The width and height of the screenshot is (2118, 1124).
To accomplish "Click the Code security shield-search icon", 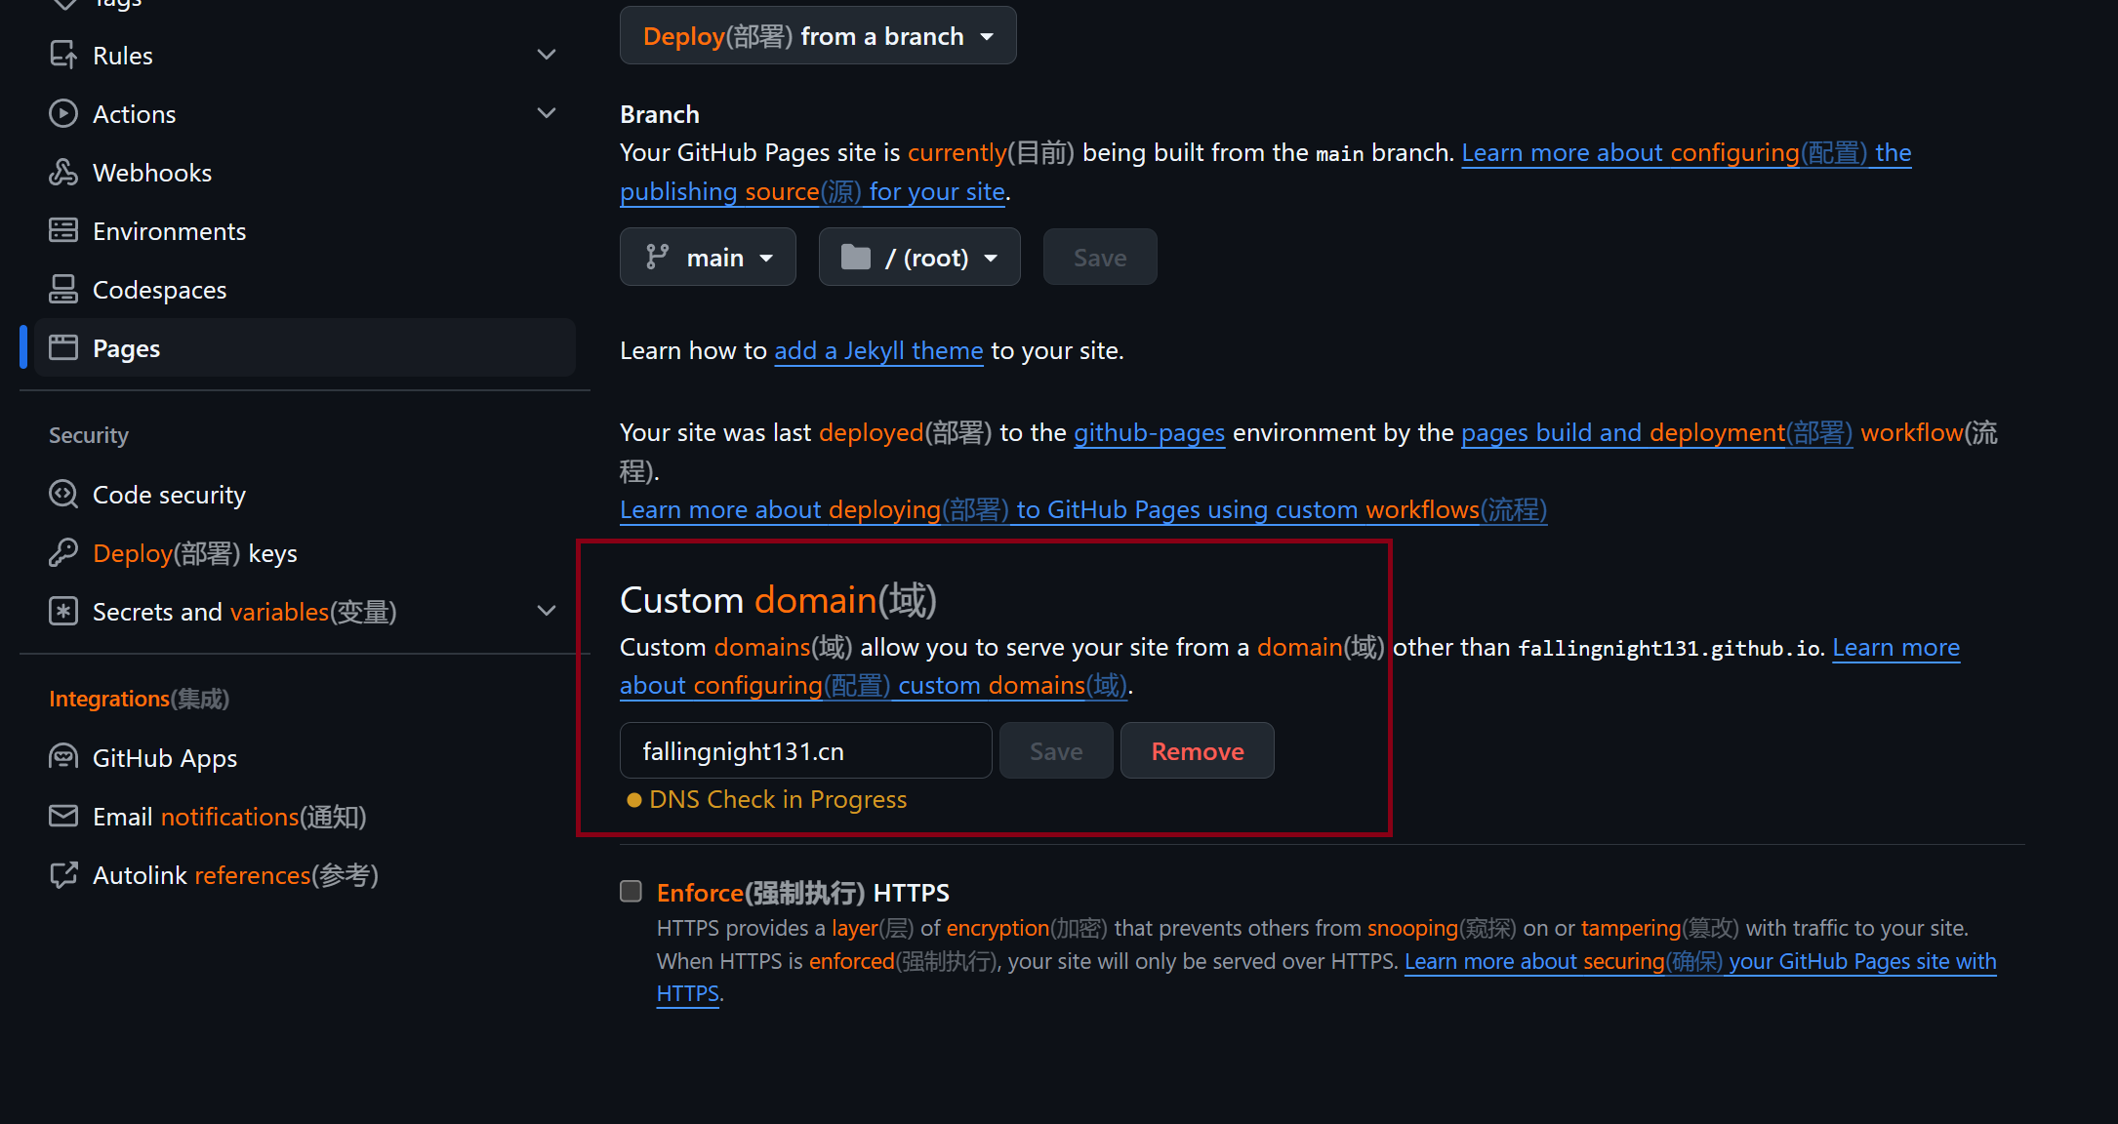I will [x=63, y=495].
